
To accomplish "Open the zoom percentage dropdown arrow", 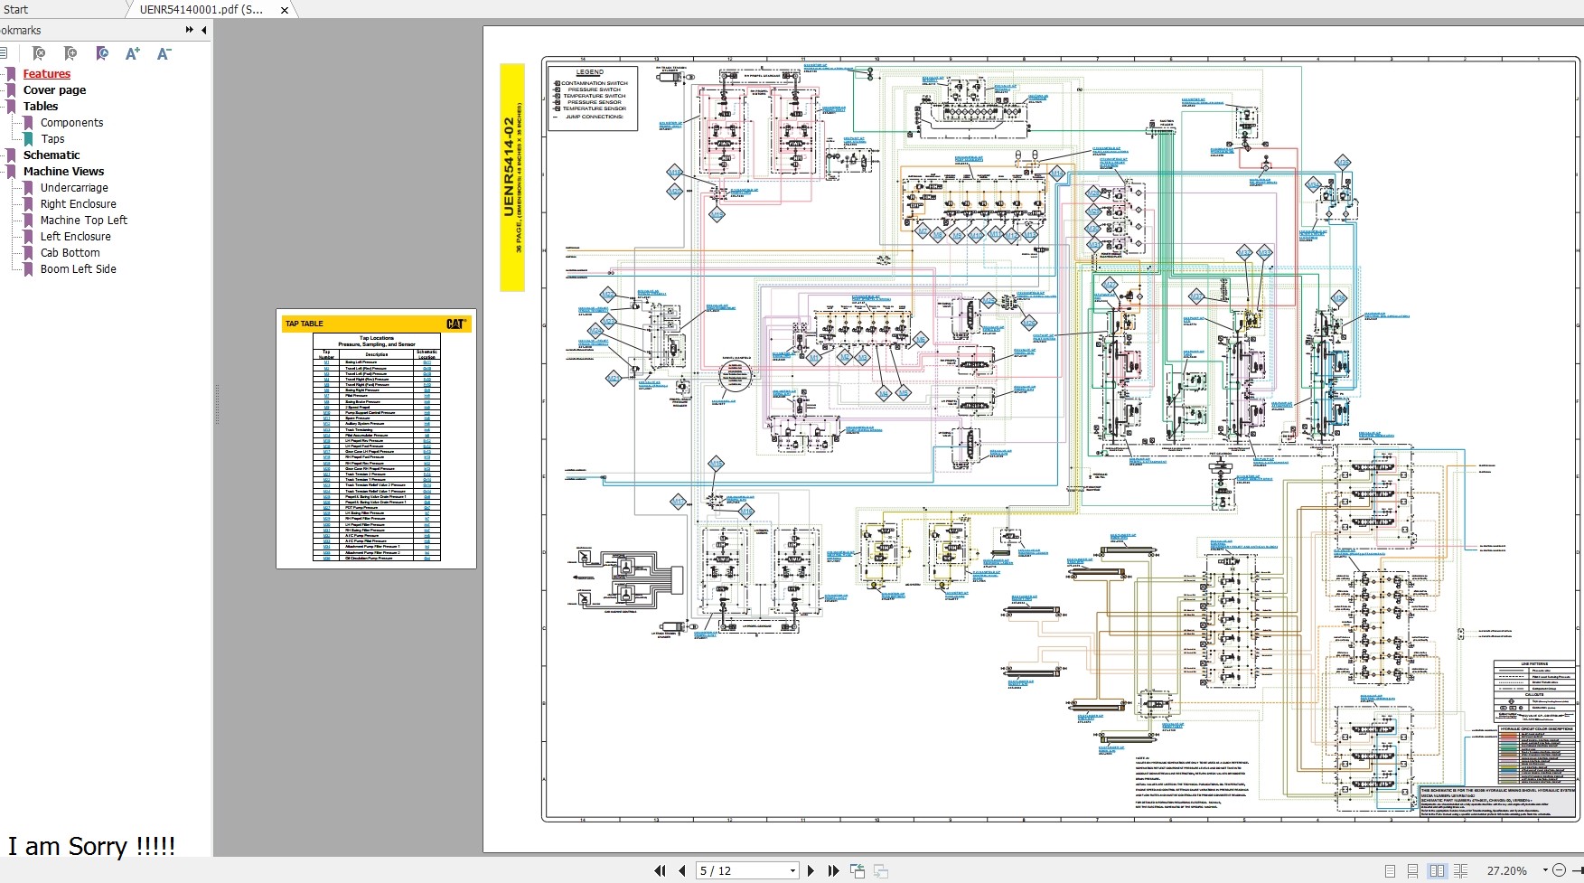I will pos(1545,870).
